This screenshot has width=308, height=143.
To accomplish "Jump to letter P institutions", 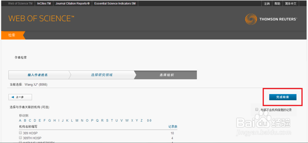I will [x=92, y=121].
